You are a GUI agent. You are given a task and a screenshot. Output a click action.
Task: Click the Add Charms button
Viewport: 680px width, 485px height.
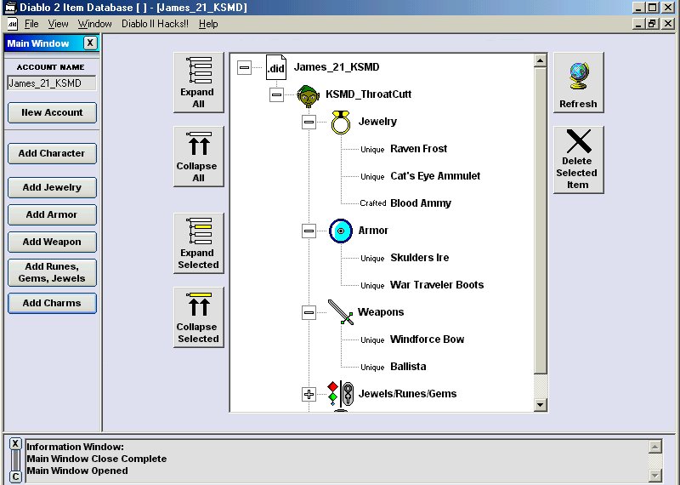point(52,303)
